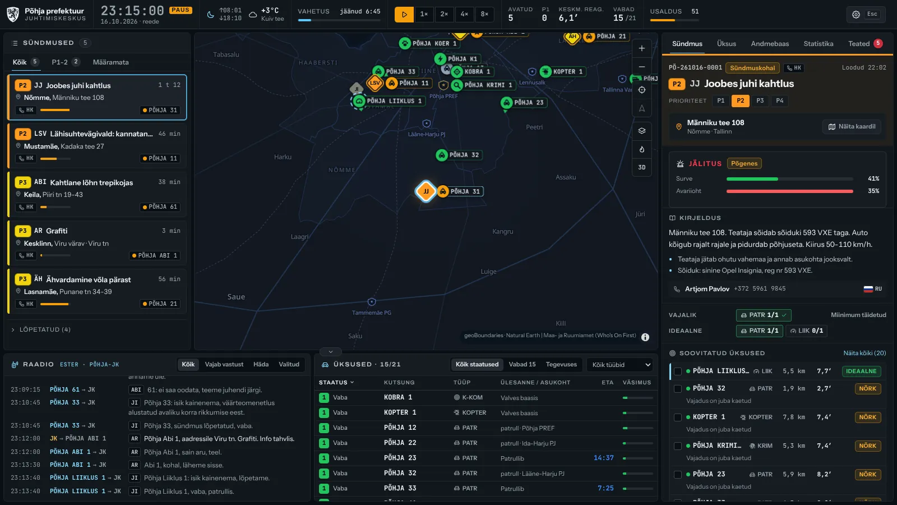
Task: Click Näita kaardil button
Action: click(x=852, y=127)
